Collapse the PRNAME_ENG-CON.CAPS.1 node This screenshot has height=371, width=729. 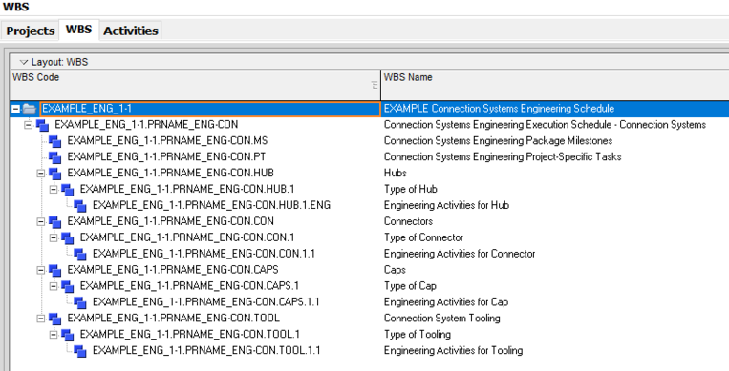(x=54, y=286)
